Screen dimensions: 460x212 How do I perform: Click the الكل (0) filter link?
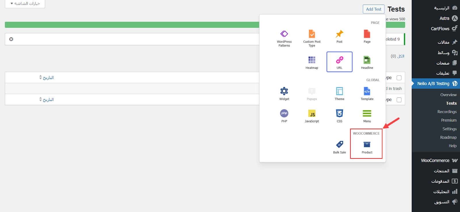coord(397,56)
